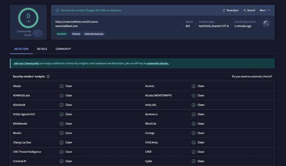
Task: Click the AlienVault vendor name
Action: point(19,105)
